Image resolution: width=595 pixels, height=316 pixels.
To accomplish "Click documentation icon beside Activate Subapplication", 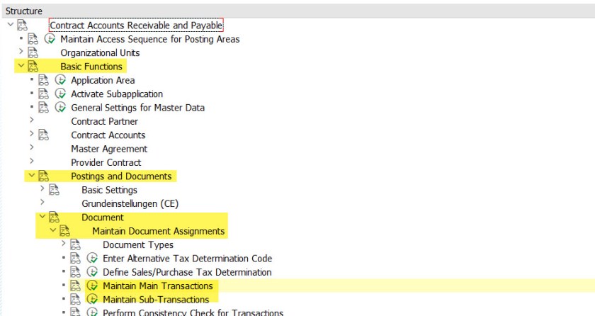I will coord(44,94).
